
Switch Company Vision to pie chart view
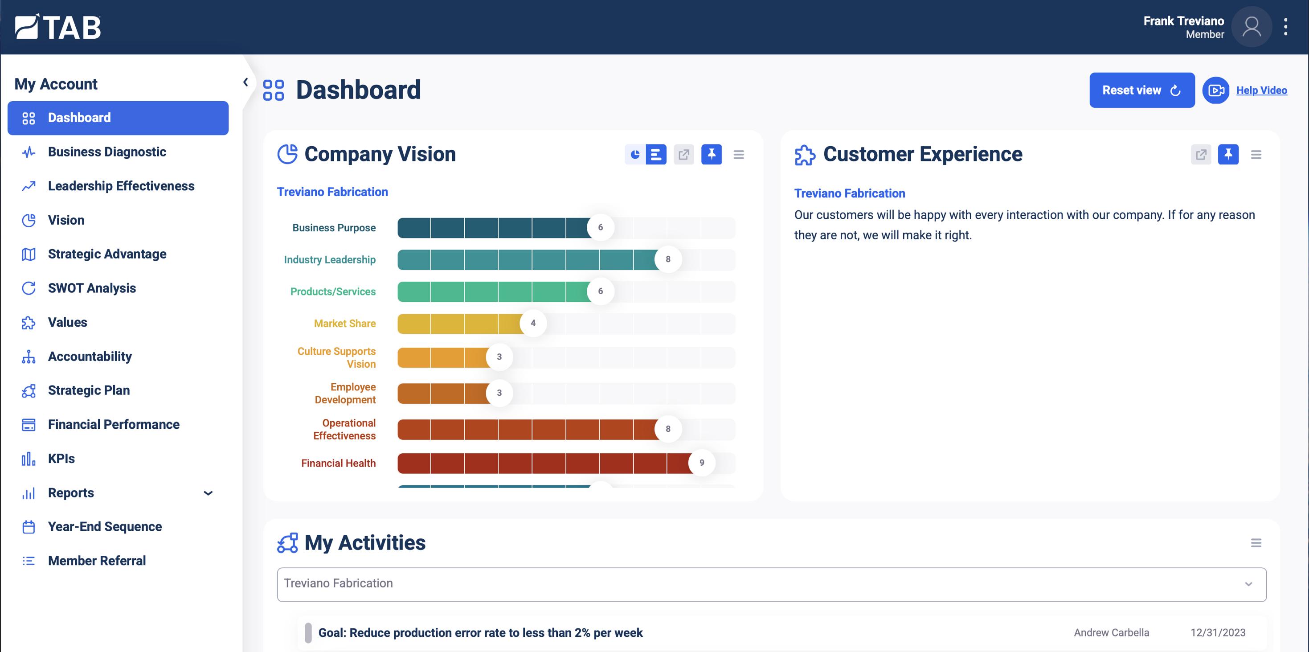635,155
